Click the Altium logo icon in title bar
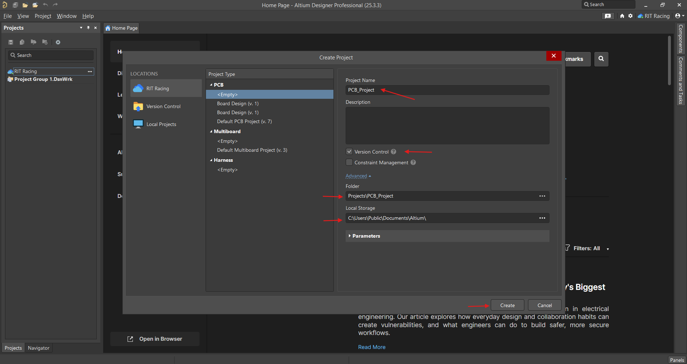The height and width of the screenshot is (364, 687). [5, 5]
